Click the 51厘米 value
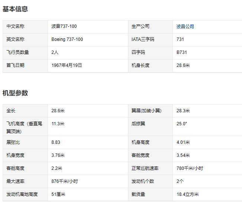 [x=58, y=194]
